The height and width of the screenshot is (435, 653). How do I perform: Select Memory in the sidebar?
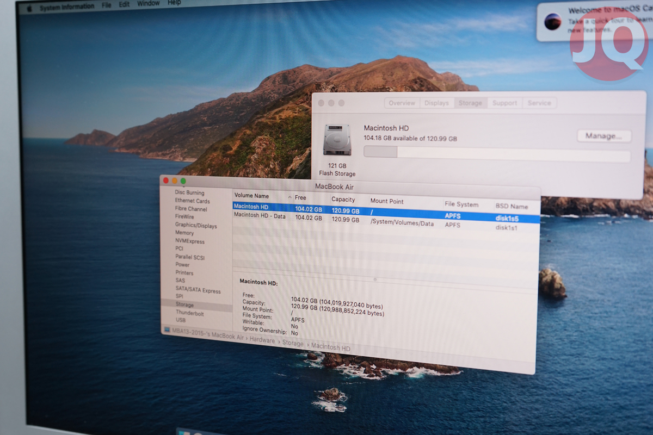pyautogui.click(x=184, y=233)
